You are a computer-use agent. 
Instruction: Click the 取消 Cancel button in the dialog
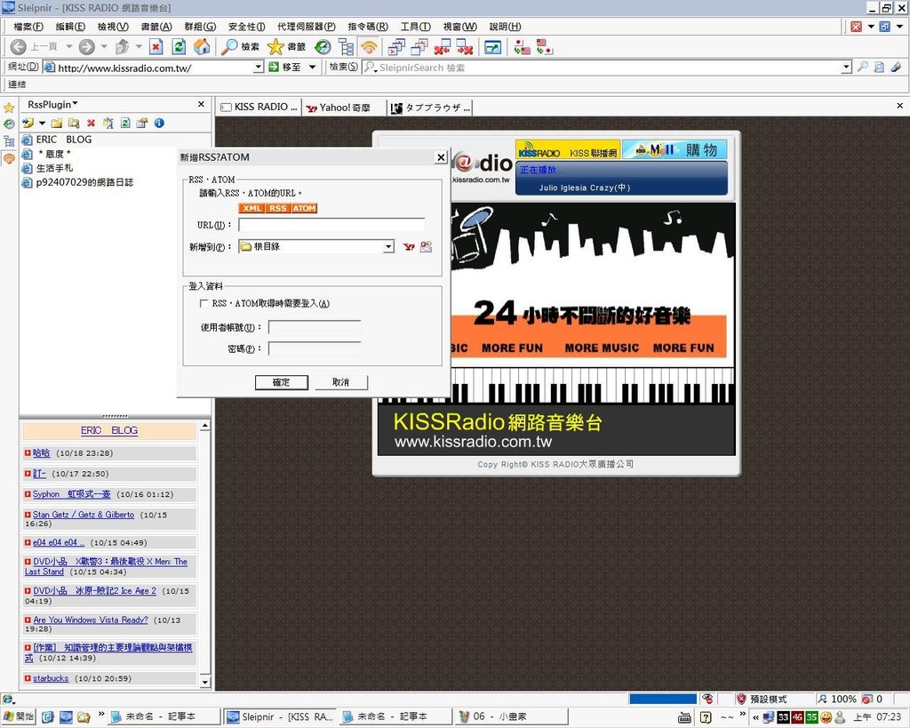tap(341, 382)
